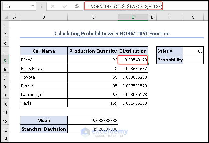This screenshot has height=143, width=209.
Task: Select column G header
Action: 193,17
